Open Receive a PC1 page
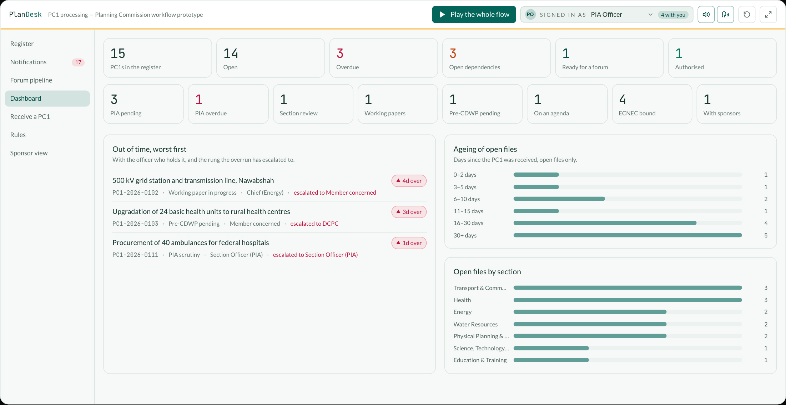 tap(47, 117)
